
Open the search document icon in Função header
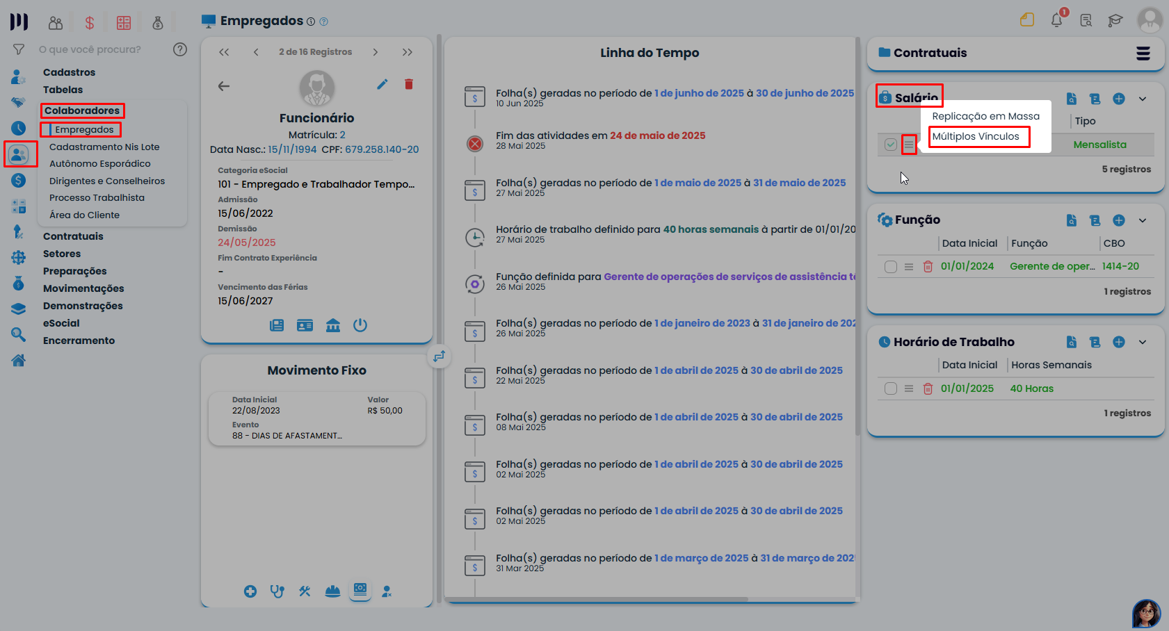click(x=1072, y=220)
